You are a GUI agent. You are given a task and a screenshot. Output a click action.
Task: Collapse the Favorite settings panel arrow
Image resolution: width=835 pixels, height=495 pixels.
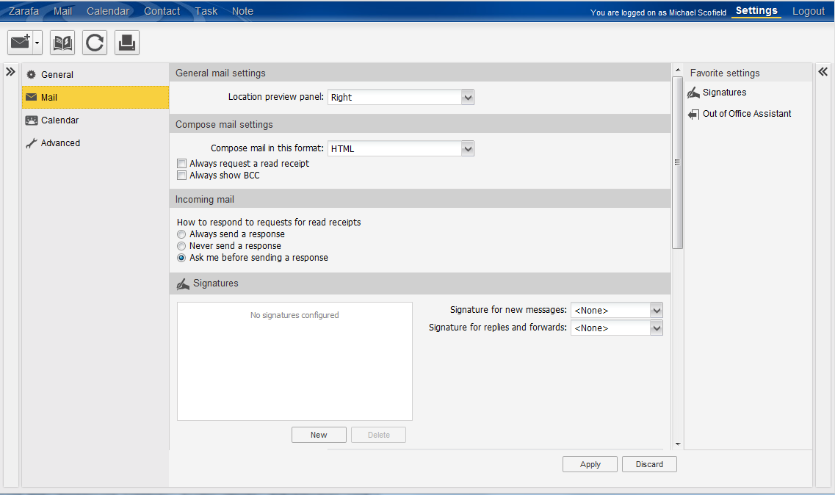(823, 72)
